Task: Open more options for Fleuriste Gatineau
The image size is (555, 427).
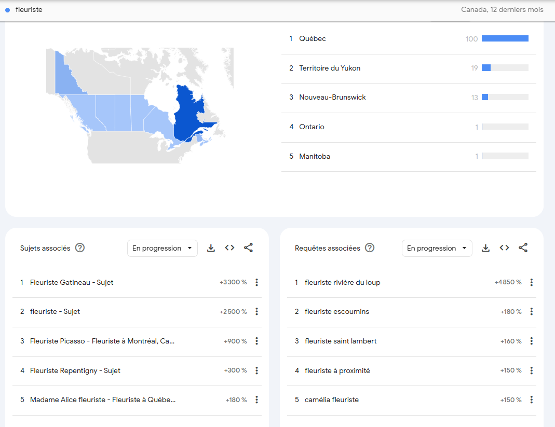Action: [x=256, y=282]
